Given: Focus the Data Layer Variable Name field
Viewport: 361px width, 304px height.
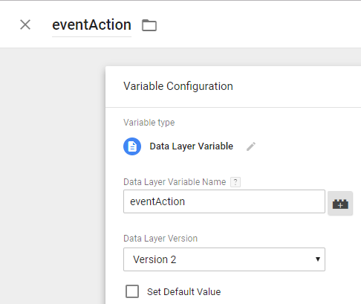Looking at the screenshot, I should point(224,201).
